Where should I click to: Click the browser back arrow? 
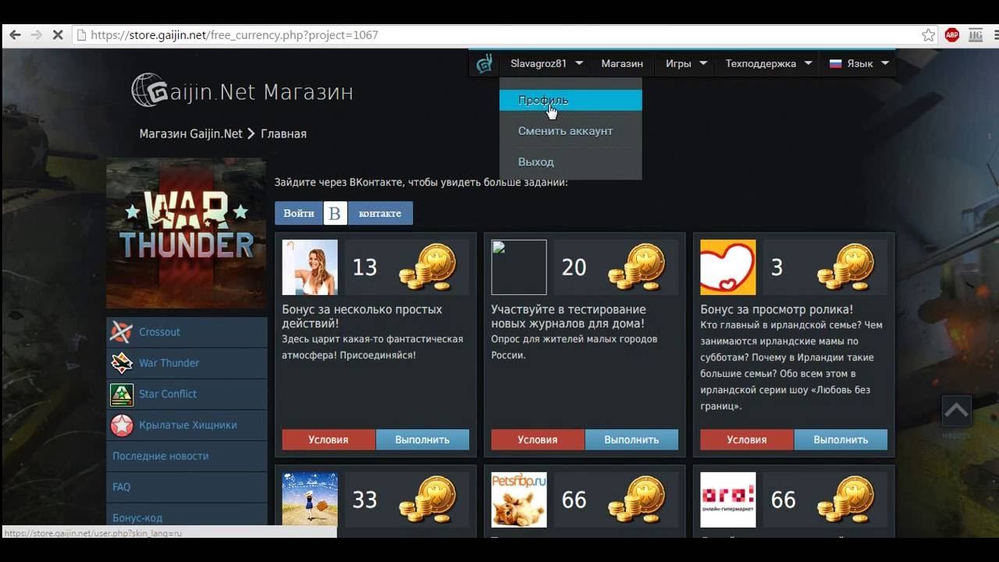click(15, 35)
